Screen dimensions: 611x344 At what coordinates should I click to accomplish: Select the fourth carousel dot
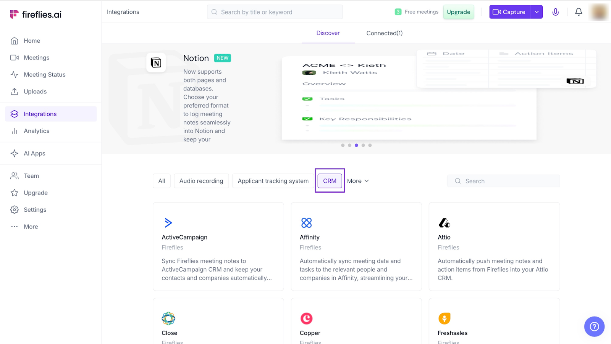(x=363, y=145)
